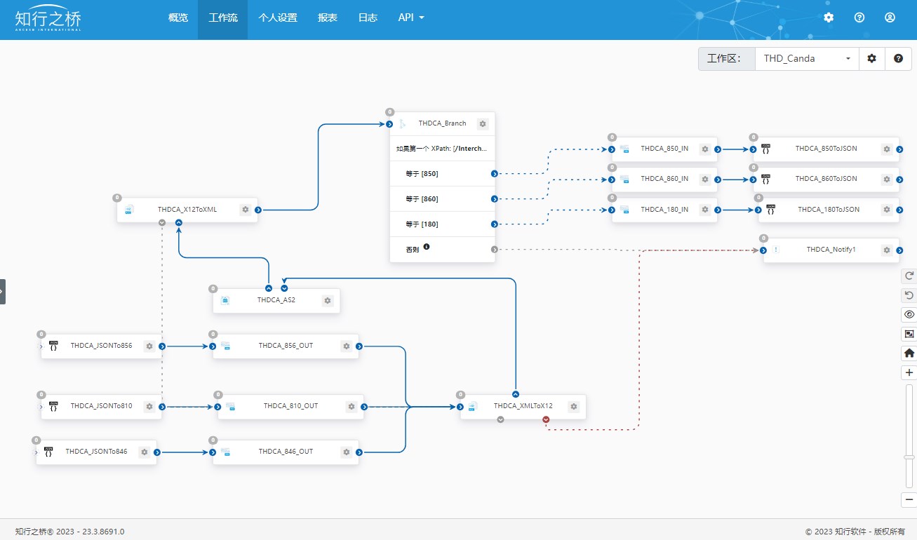Image resolution: width=917 pixels, height=540 pixels.
Task: Open user account icon in header
Action: [x=890, y=18]
